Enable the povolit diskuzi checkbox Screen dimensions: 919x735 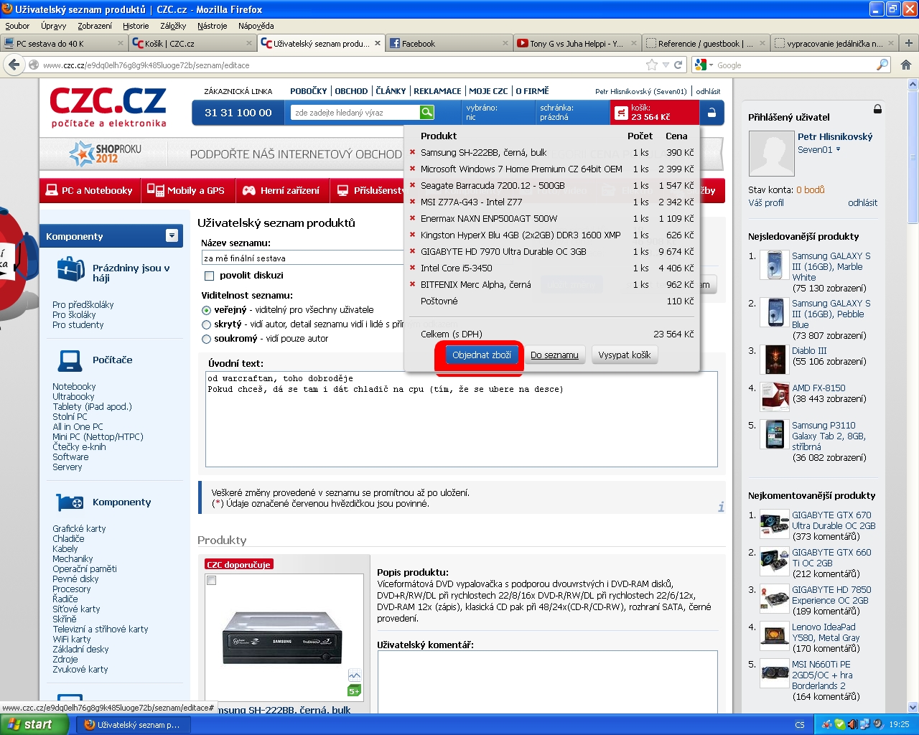coord(210,276)
